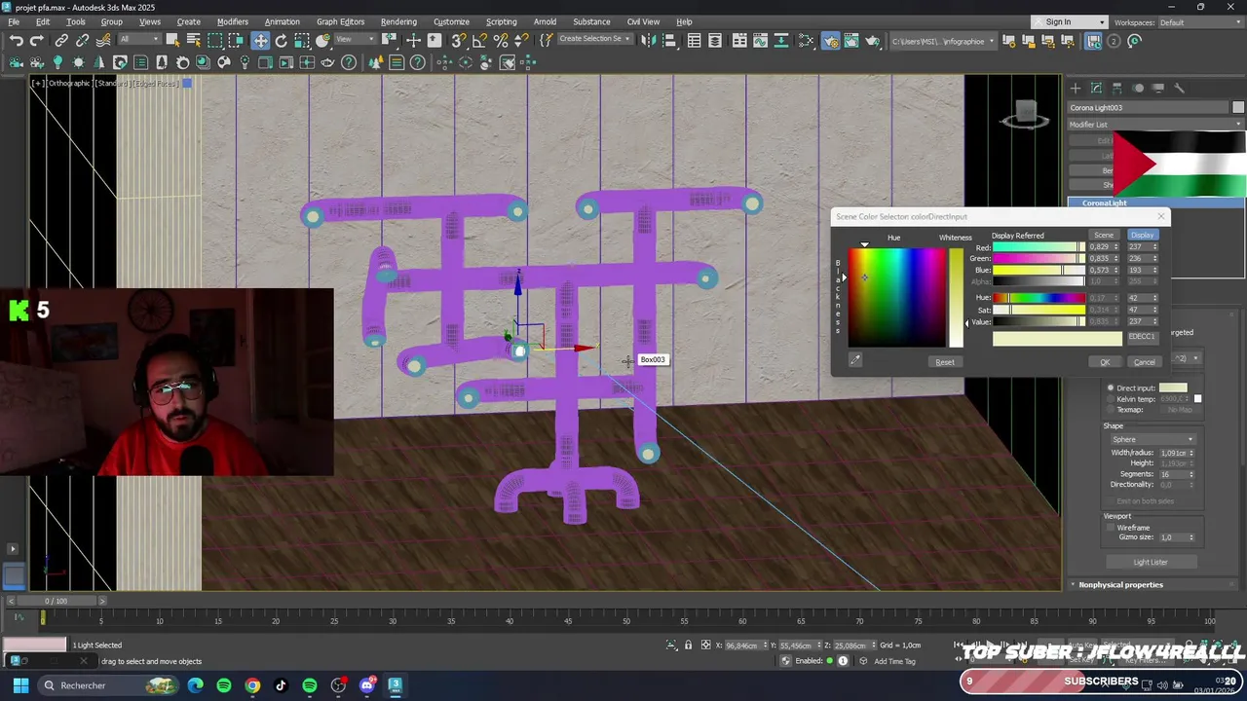Open Chrome from the taskbar
Viewport: 1247px width, 701px height.
[252, 685]
